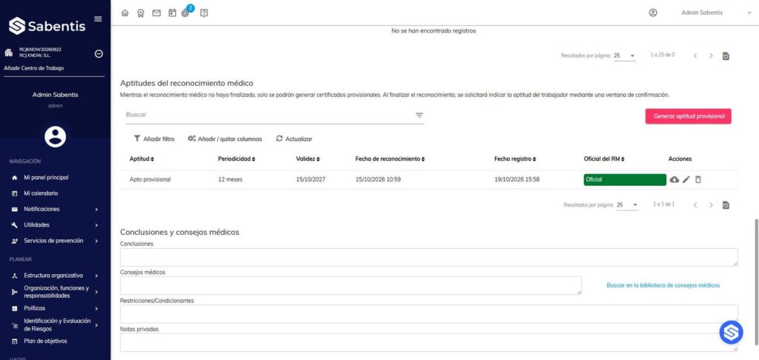
Task: Delete the Apto provisional row
Action: pos(697,179)
